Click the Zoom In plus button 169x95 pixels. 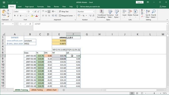161,93
